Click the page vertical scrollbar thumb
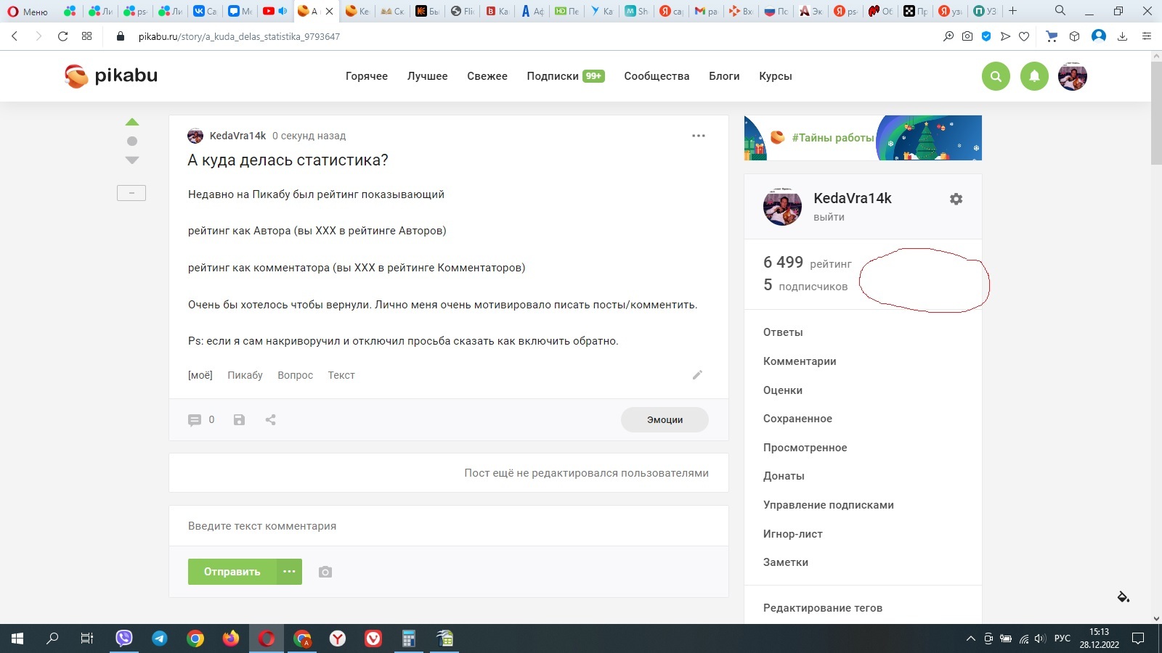 click(x=1156, y=113)
